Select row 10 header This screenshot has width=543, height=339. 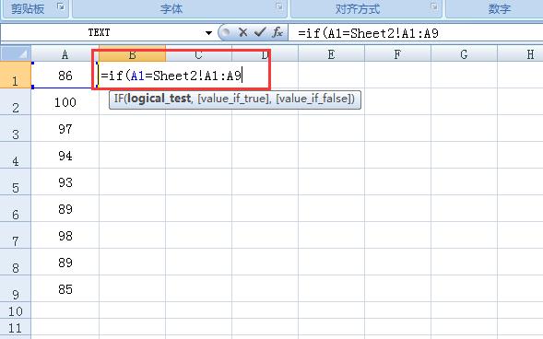pos(16,310)
